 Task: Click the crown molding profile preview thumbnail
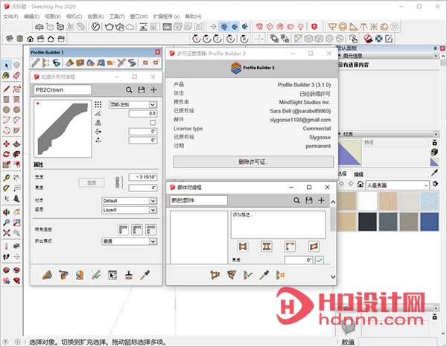(63, 129)
